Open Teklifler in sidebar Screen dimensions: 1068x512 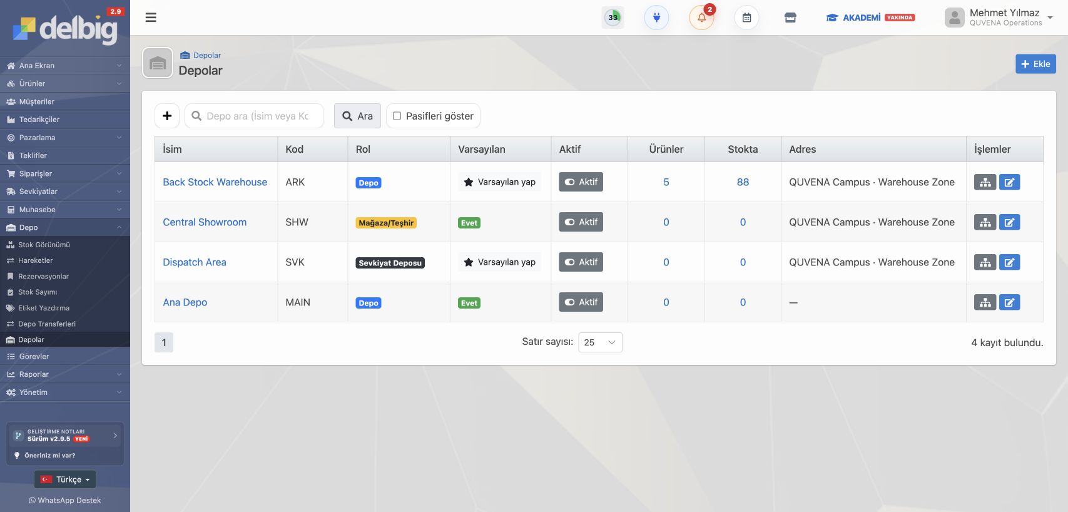click(65, 155)
